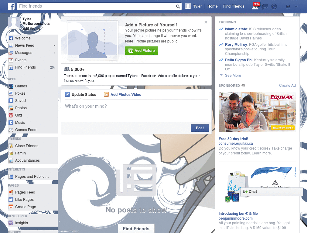The width and height of the screenshot is (311, 233).
Task: Open the notifications globe icon
Action: tap(274, 7)
